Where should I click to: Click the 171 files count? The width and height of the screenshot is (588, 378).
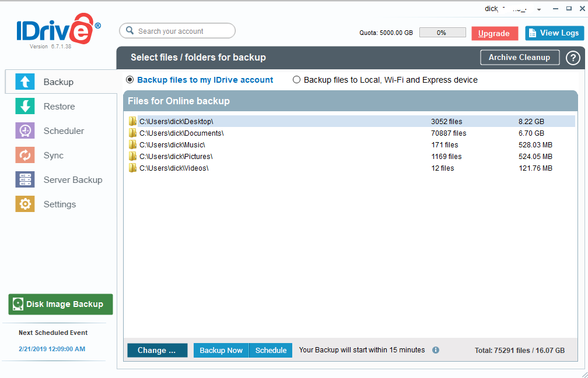pos(444,145)
